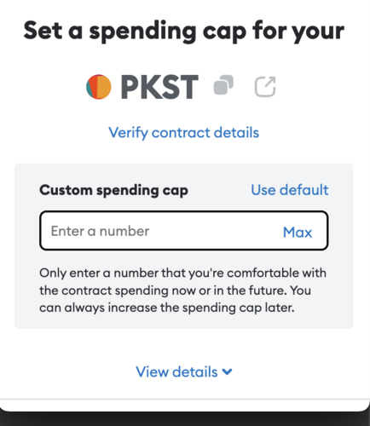Click the dark area below the popup
The image size is (370, 426).
[x=185, y=419]
